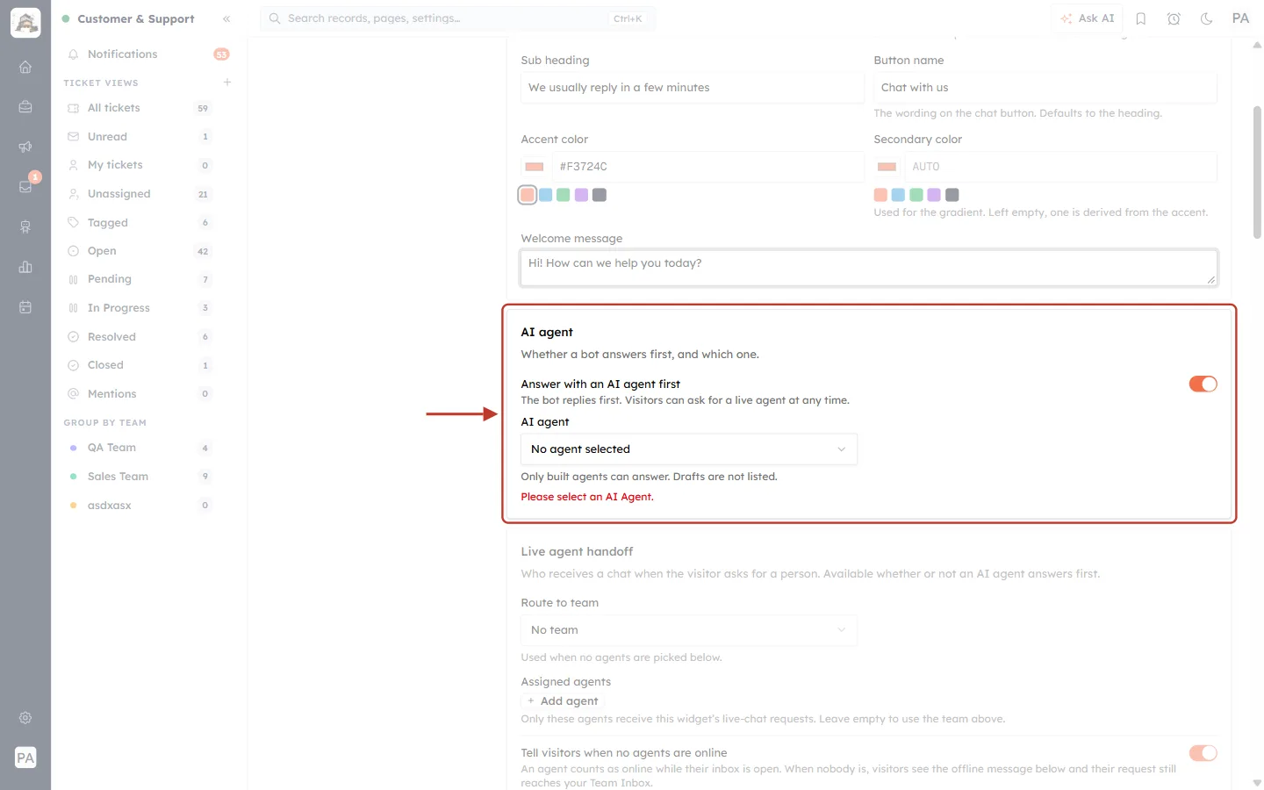Open the Route to team dropdown
The width and height of the screenshot is (1264, 790).
click(x=689, y=630)
